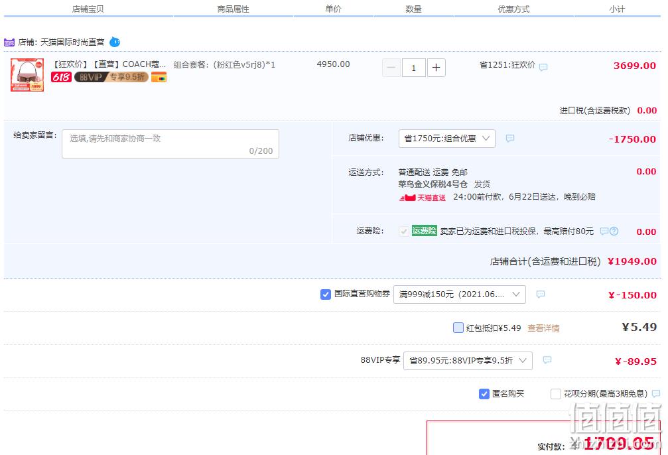This screenshot has width=668, height=455.
Task: Click the red envelope amount ¥5.49
Action: 639,327
